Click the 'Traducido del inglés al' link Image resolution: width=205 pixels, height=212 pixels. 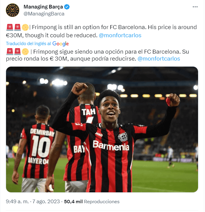(x=28, y=44)
